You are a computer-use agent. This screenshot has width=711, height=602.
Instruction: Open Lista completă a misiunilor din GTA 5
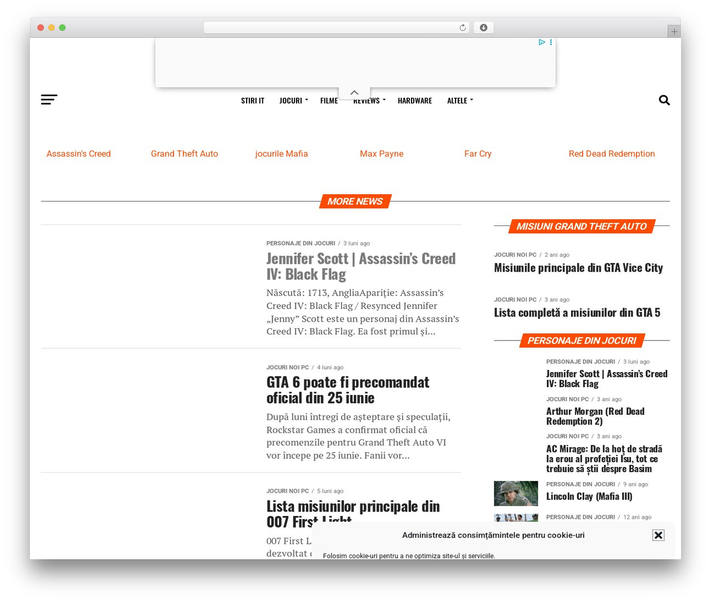coord(577,313)
